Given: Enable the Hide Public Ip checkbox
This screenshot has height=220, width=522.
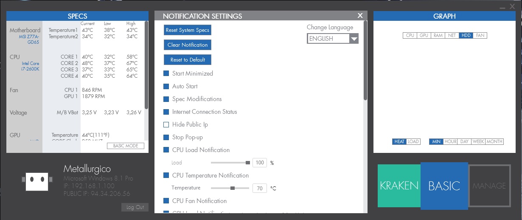Looking at the screenshot, I should click(x=166, y=124).
